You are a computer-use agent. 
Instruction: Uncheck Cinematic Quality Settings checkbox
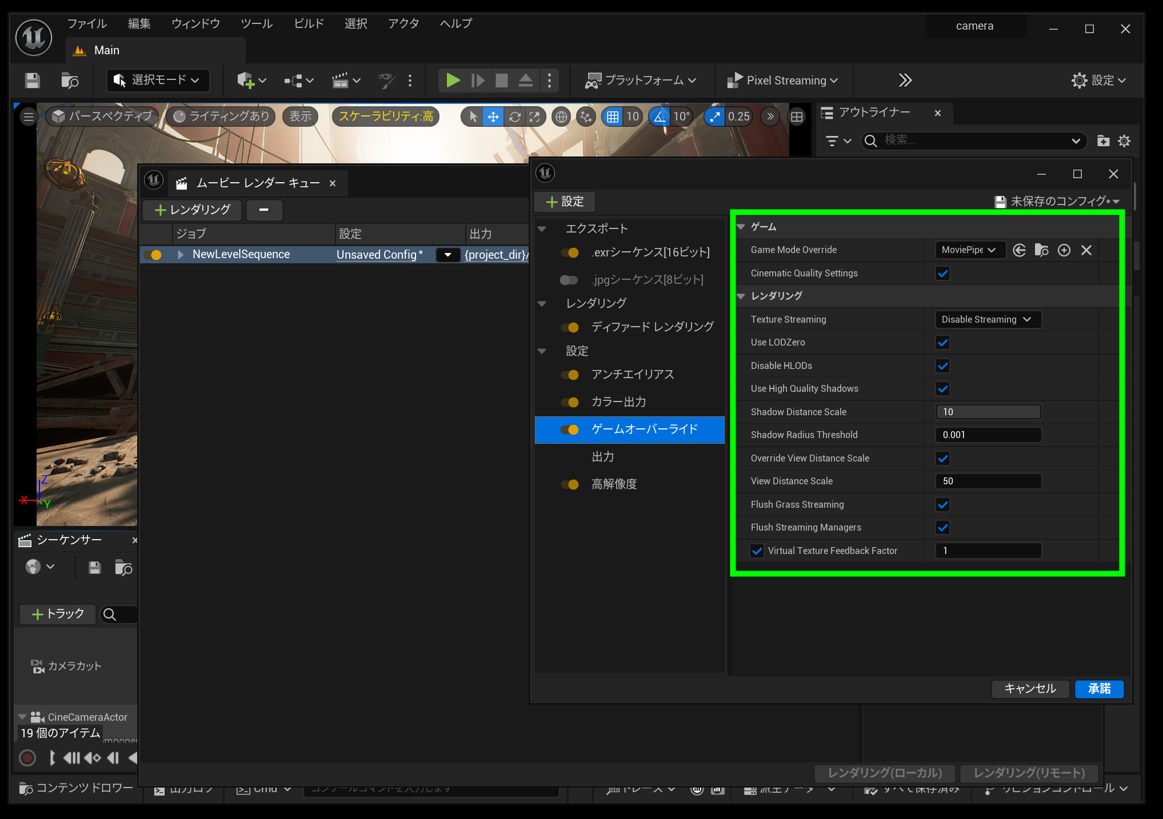[942, 274]
